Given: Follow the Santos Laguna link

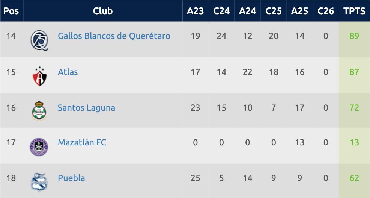Looking at the screenshot, I should [x=86, y=108].
